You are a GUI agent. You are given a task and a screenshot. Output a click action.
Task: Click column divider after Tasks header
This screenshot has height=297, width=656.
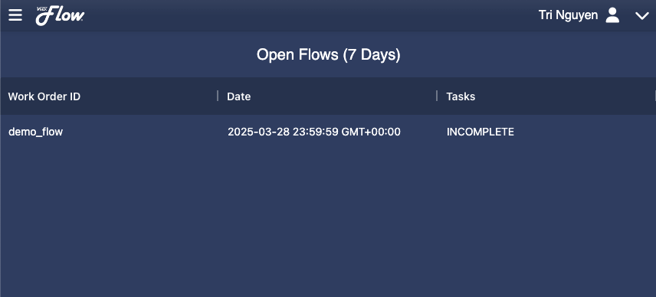tap(654, 96)
